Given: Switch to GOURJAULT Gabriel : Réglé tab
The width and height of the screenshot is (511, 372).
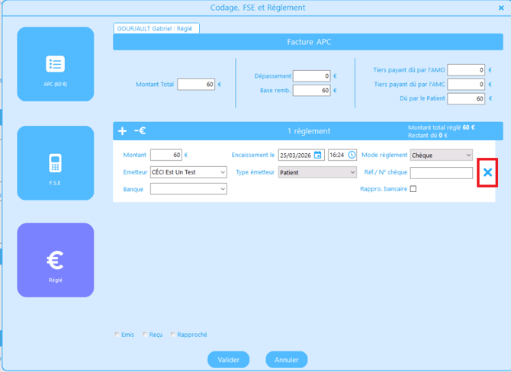Looking at the screenshot, I should pos(156,28).
